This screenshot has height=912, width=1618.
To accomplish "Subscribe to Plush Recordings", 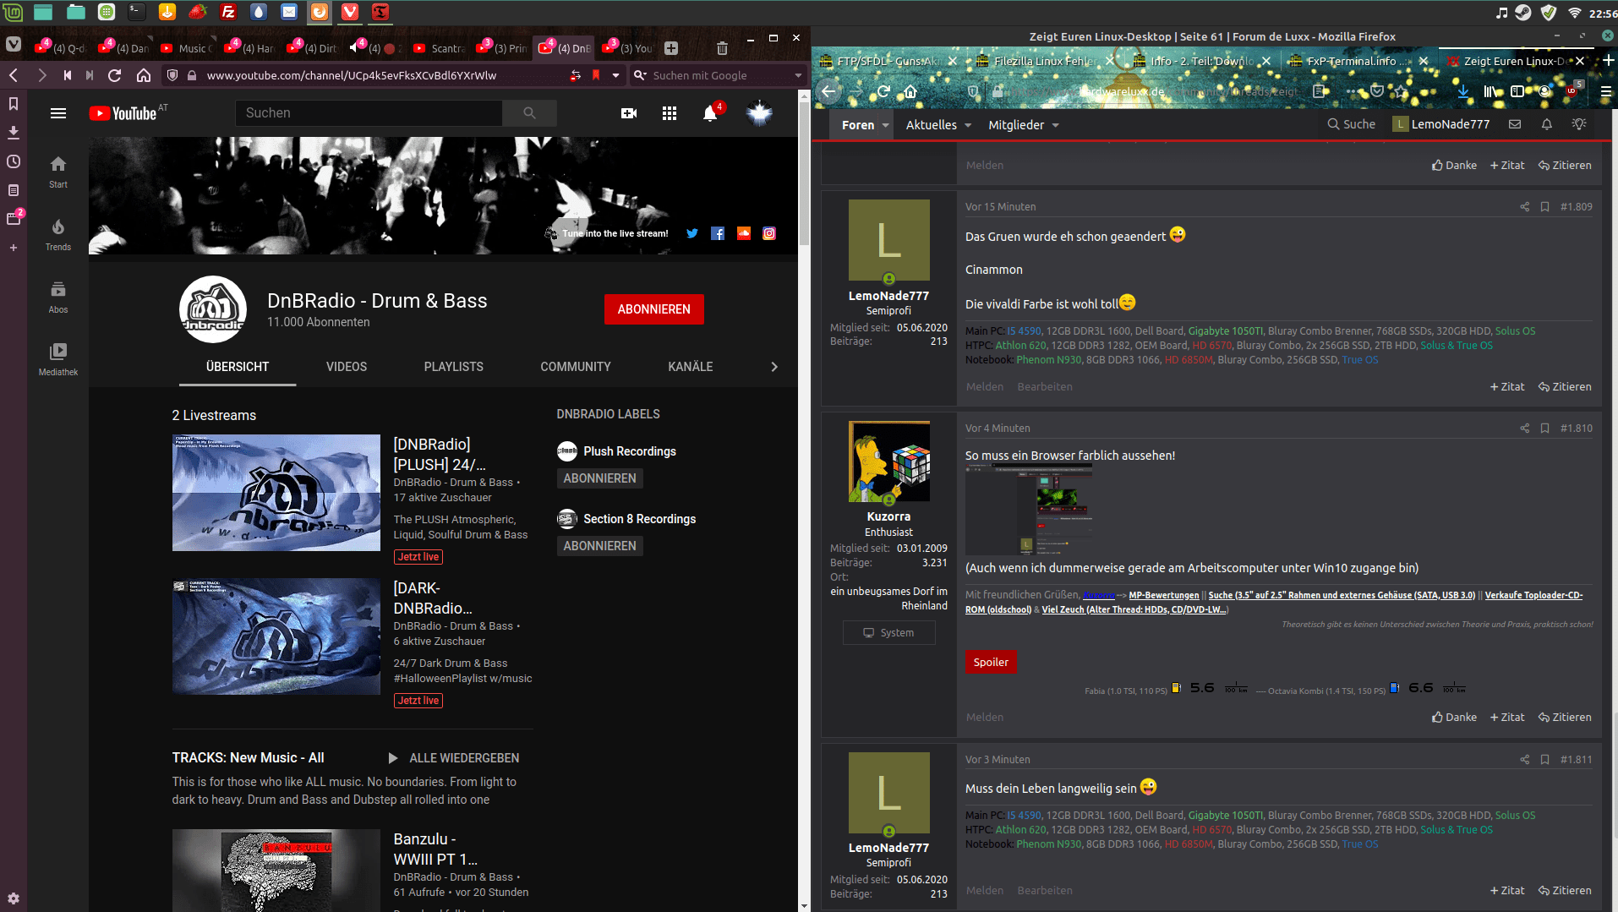I will pyautogui.click(x=599, y=478).
